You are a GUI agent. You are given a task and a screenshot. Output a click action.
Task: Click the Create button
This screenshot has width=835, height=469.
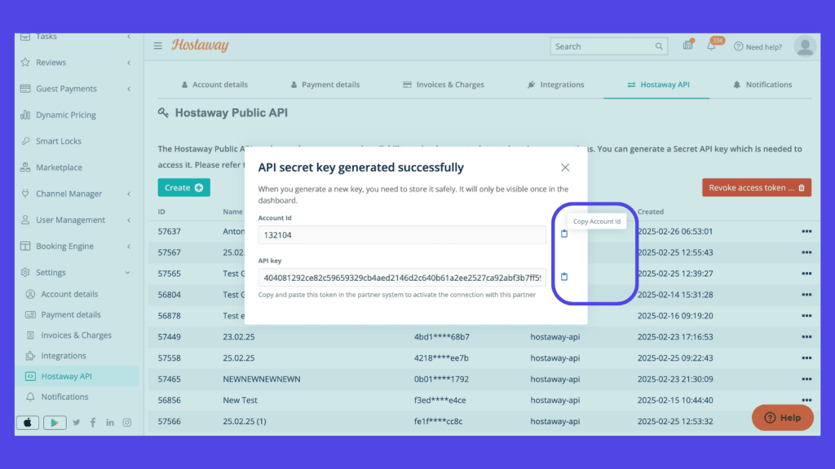pyautogui.click(x=183, y=188)
